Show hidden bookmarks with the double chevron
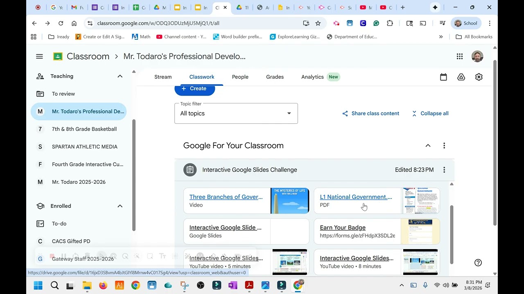524x294 pixels. tap(441, 37)
